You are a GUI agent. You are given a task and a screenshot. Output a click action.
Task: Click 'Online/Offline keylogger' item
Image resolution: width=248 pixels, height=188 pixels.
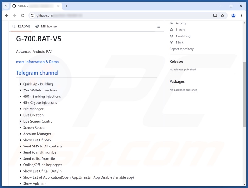tap(43, 165)
